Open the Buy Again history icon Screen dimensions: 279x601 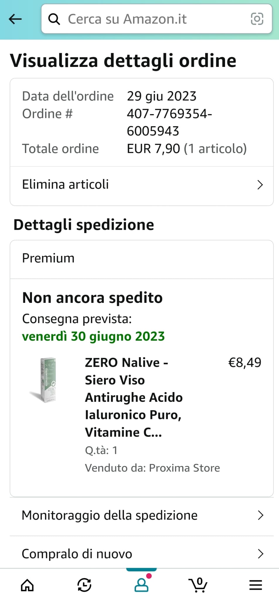coord(84,585)
